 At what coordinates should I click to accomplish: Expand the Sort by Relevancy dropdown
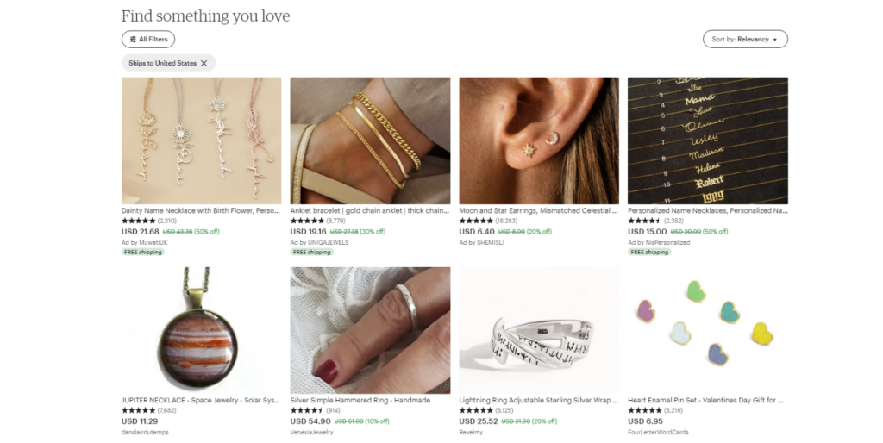pos(745,39)
